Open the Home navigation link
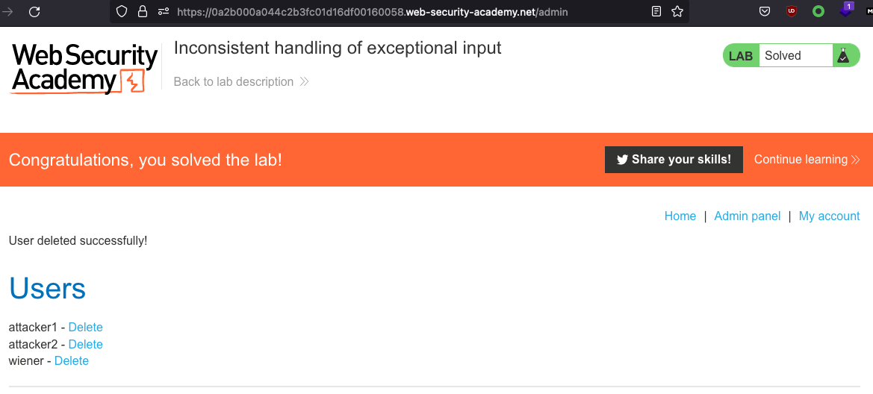873x394 pixels. coord(680,216)
